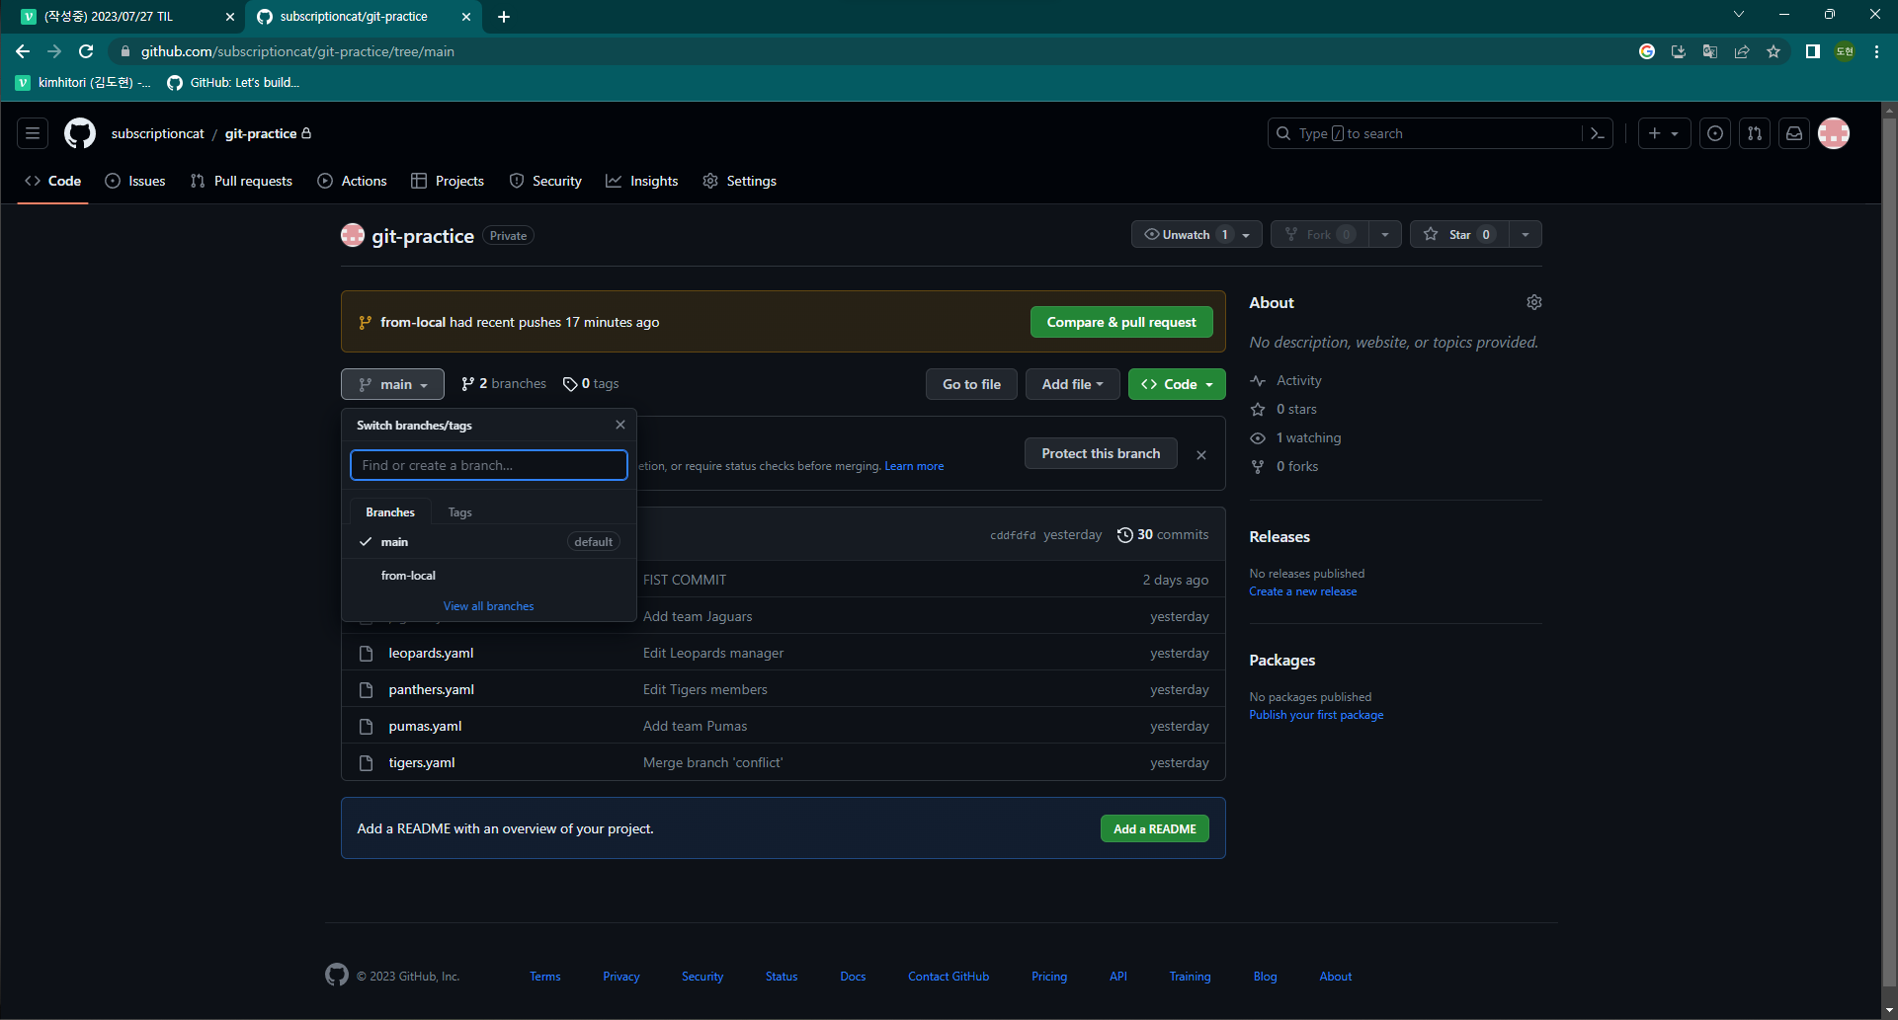The image size is (1898, 1020).
Task: Open the Chrome profile avatar
Action: click(1845, 51)
